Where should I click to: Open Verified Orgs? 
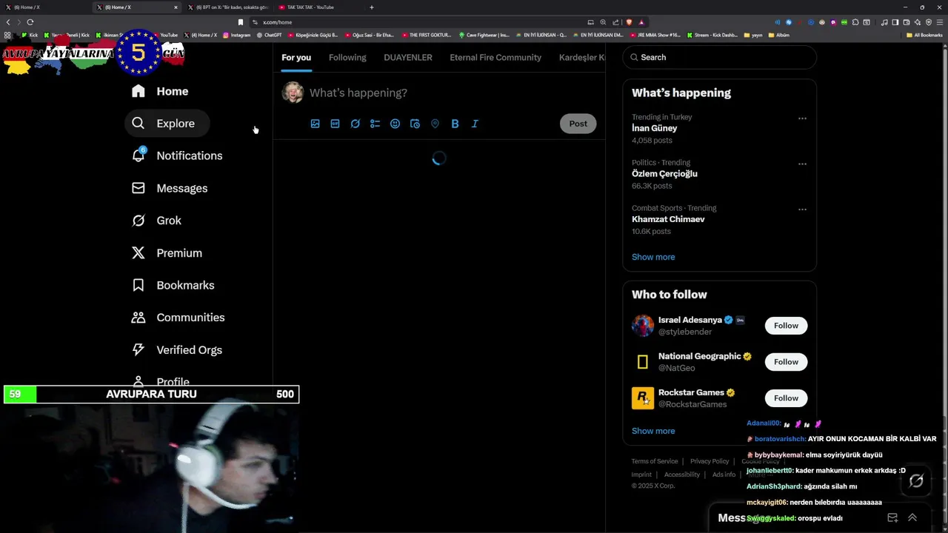tap(176, 350)
